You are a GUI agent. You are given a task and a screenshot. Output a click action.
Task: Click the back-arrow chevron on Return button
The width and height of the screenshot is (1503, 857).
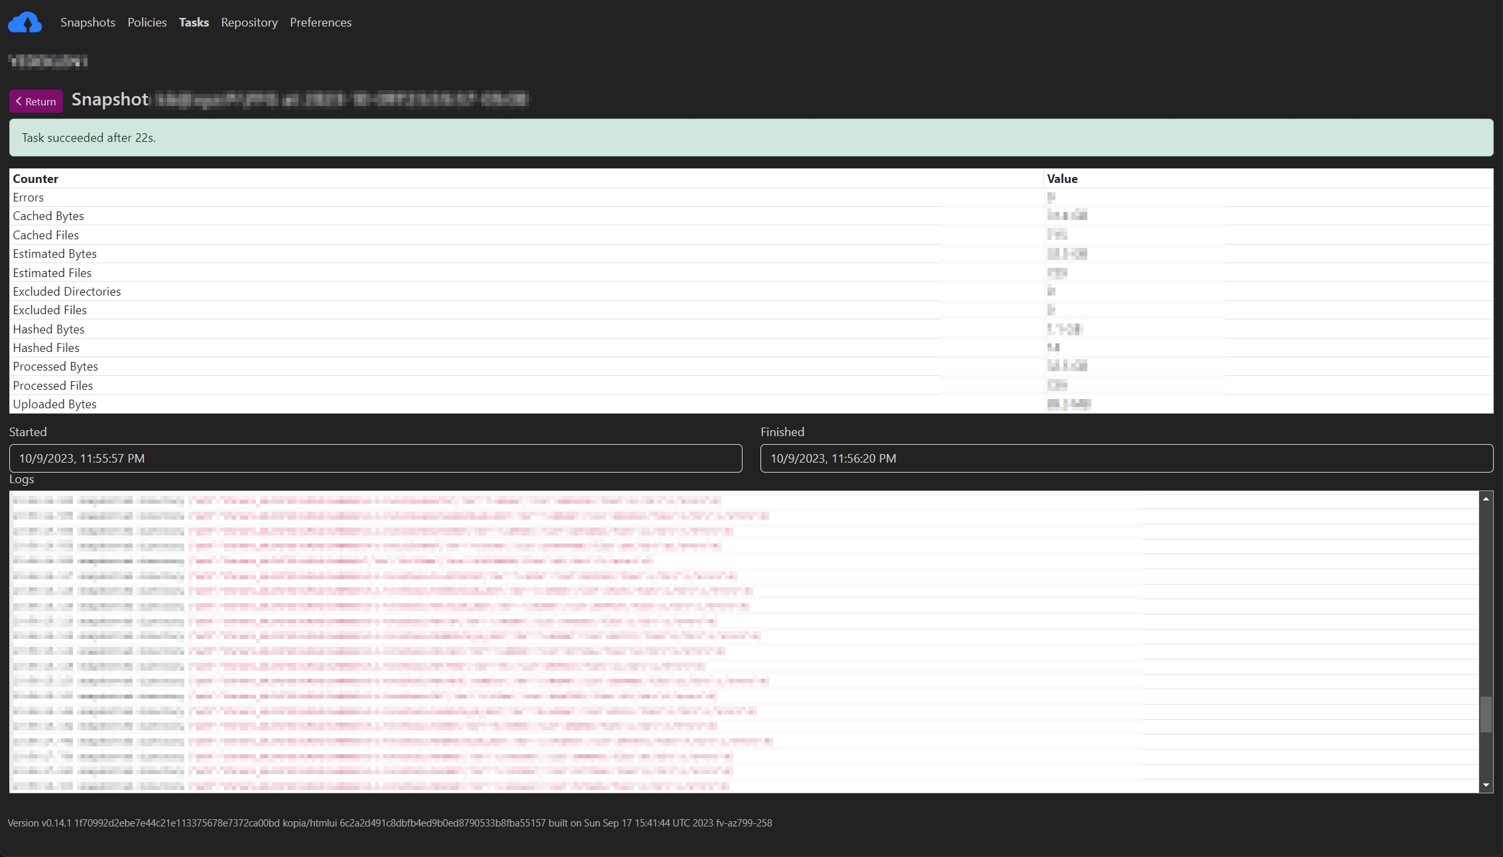(x=20, y=101)
